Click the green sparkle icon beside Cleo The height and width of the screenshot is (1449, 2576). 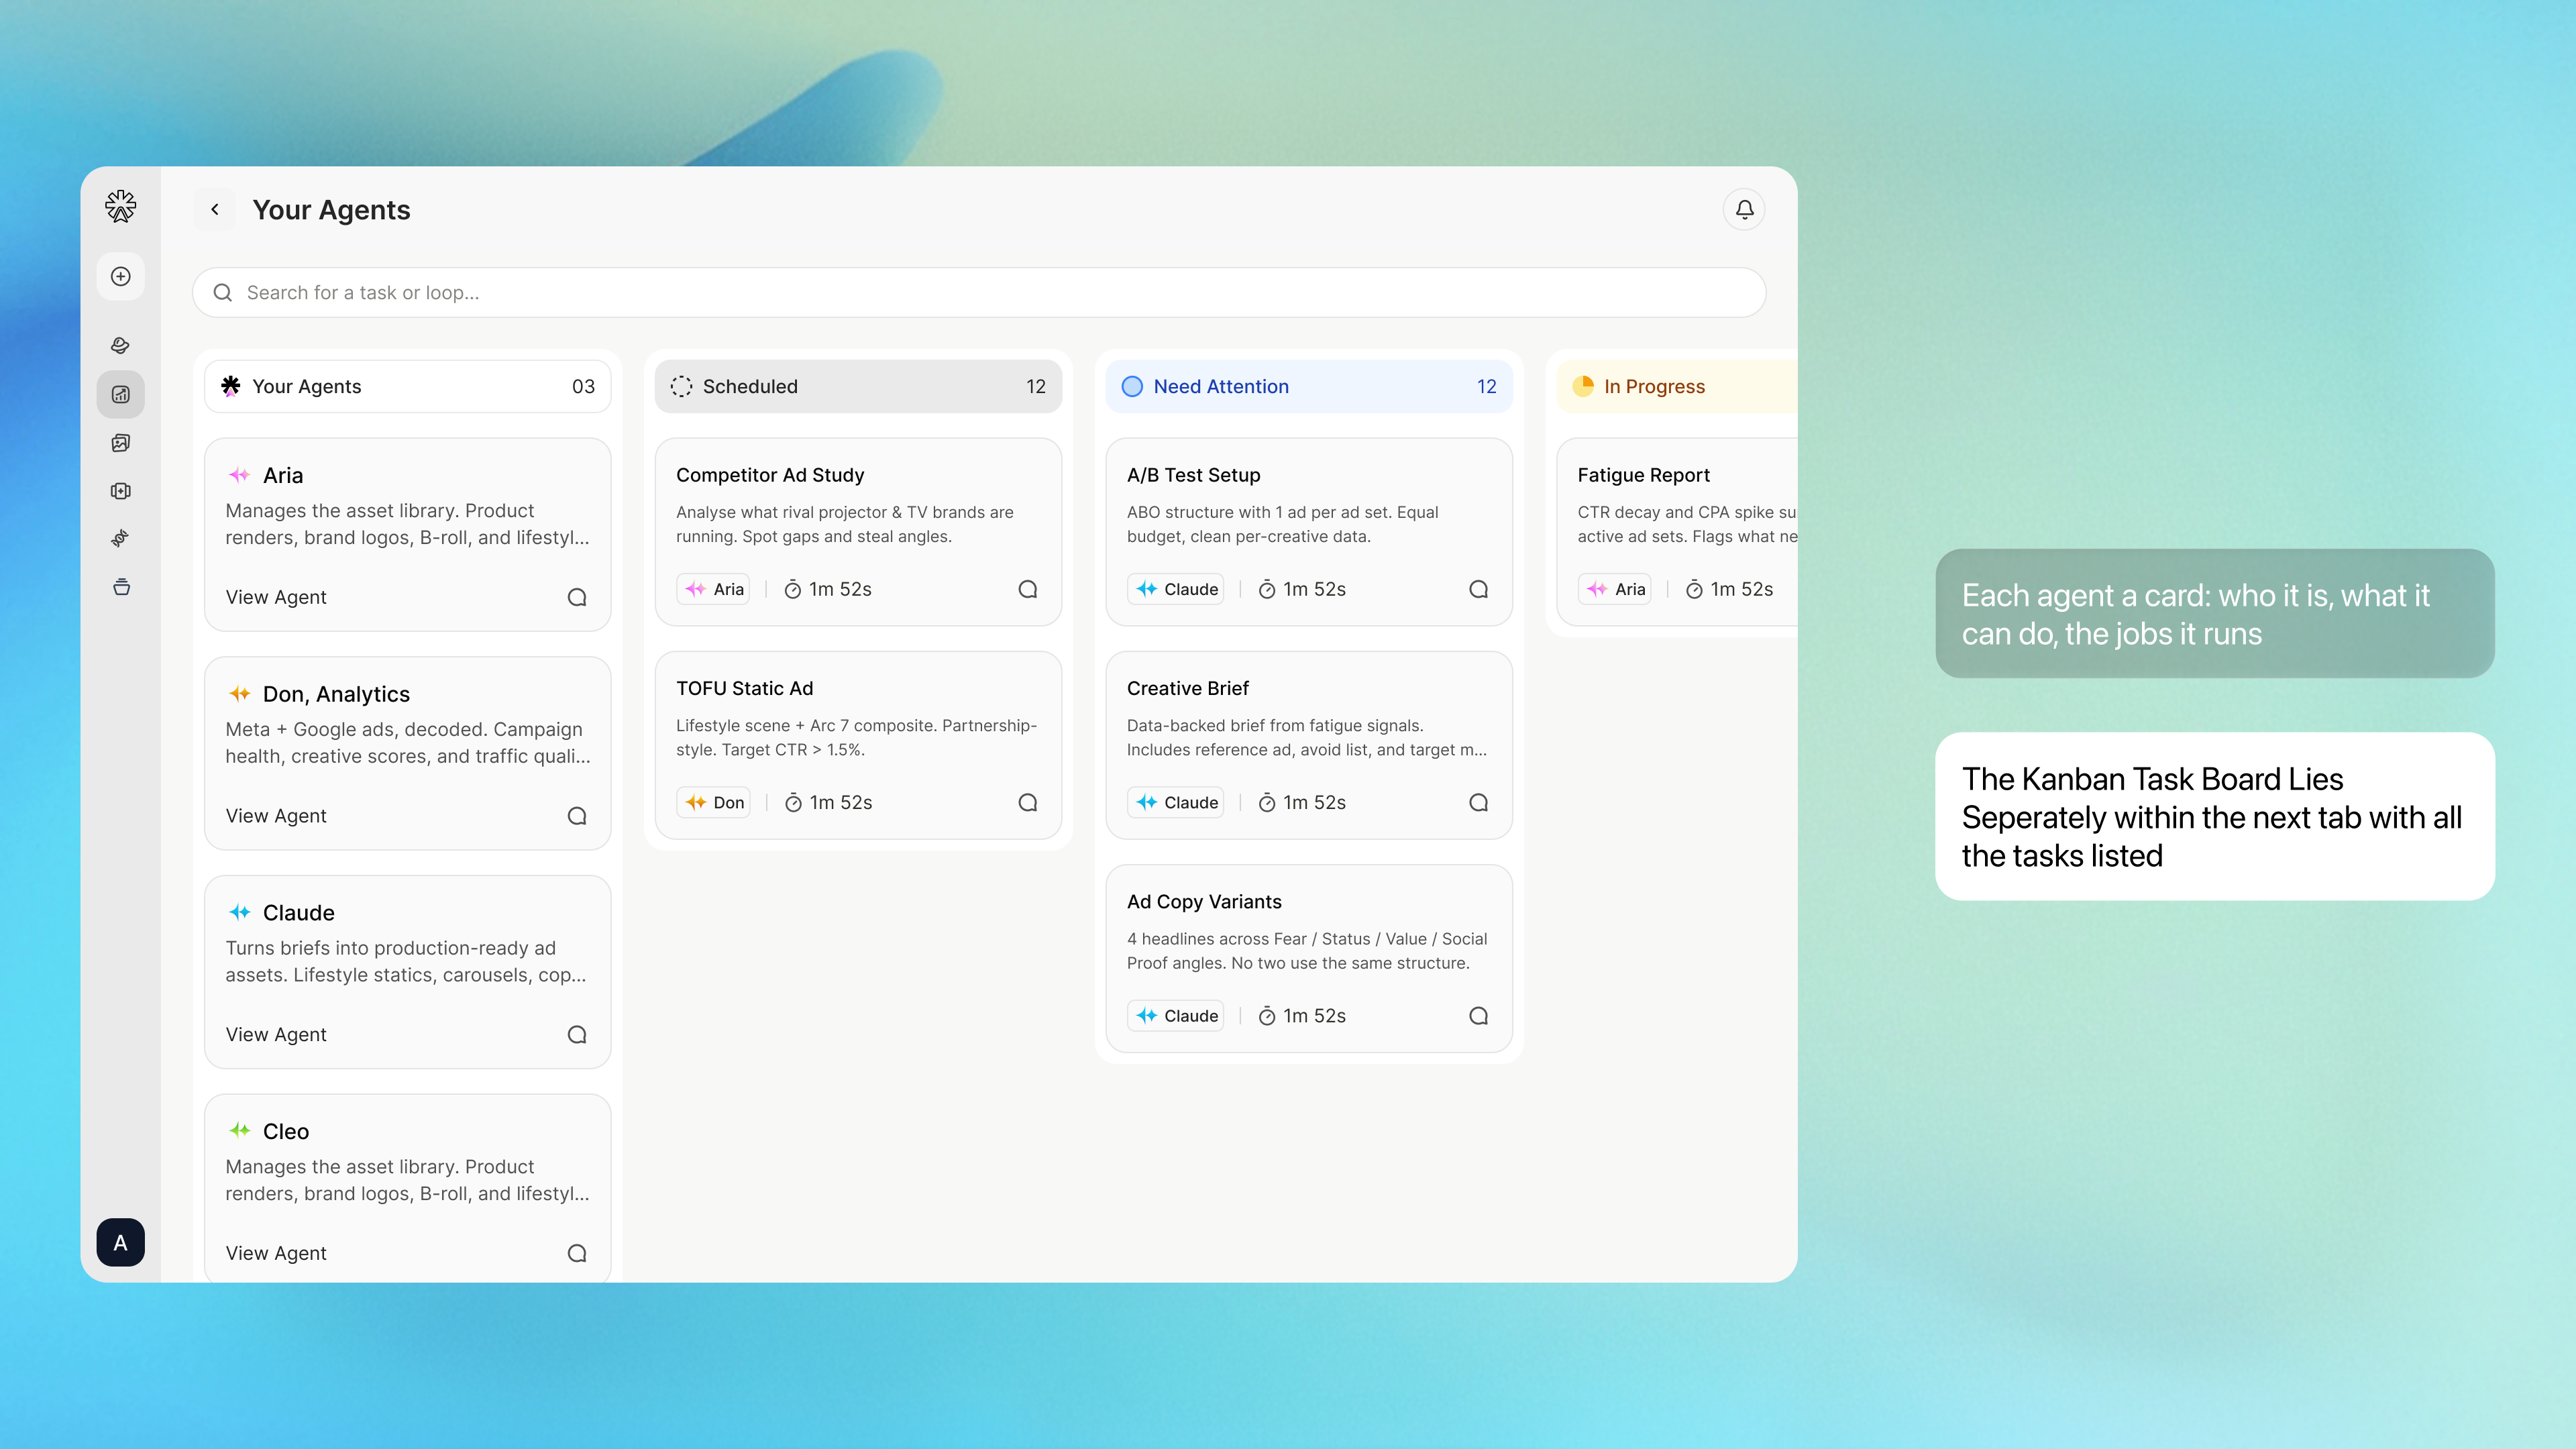(x=239, y=1131)
